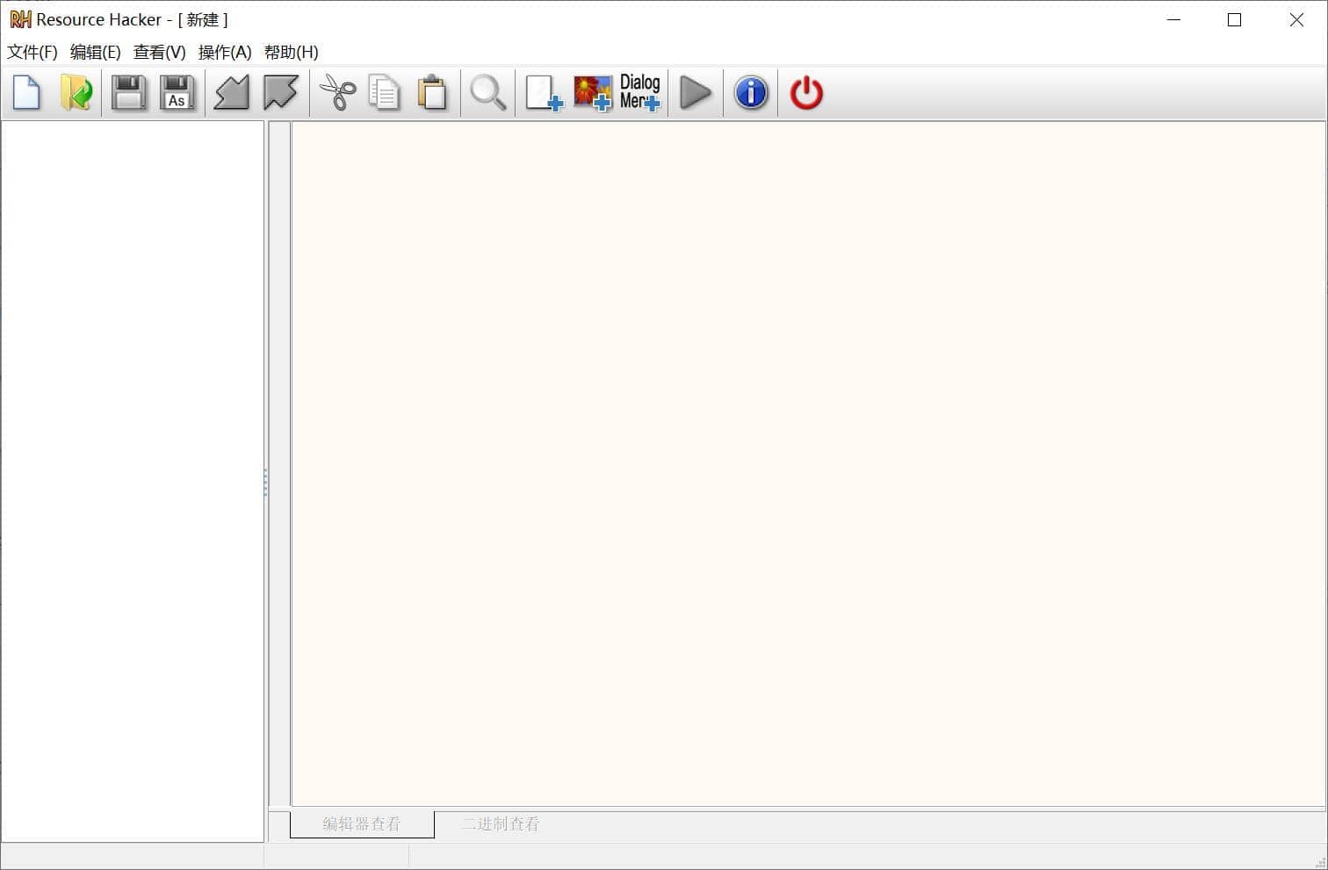Open the 帮助(H) menu
The height and width of the screenshot is (870, 1328).
click(x=292, y=53)
